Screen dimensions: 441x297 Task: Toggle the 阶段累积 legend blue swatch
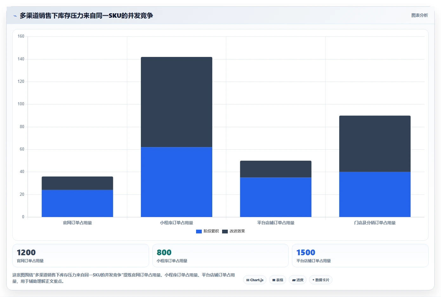(199, 232)
